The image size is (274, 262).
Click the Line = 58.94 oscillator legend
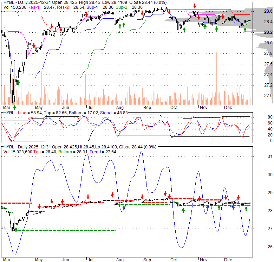pos(30,113)
